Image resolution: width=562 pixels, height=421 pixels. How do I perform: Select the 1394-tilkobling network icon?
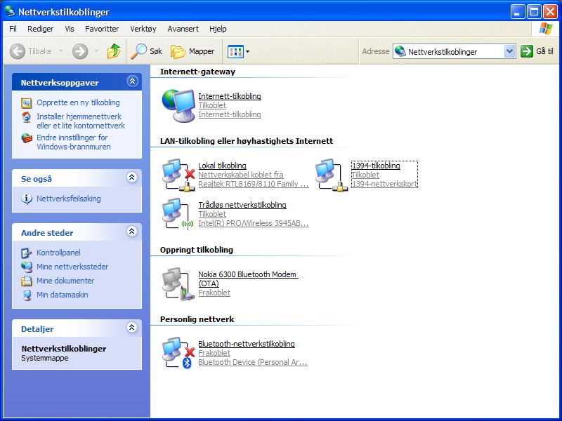[331, 175]
